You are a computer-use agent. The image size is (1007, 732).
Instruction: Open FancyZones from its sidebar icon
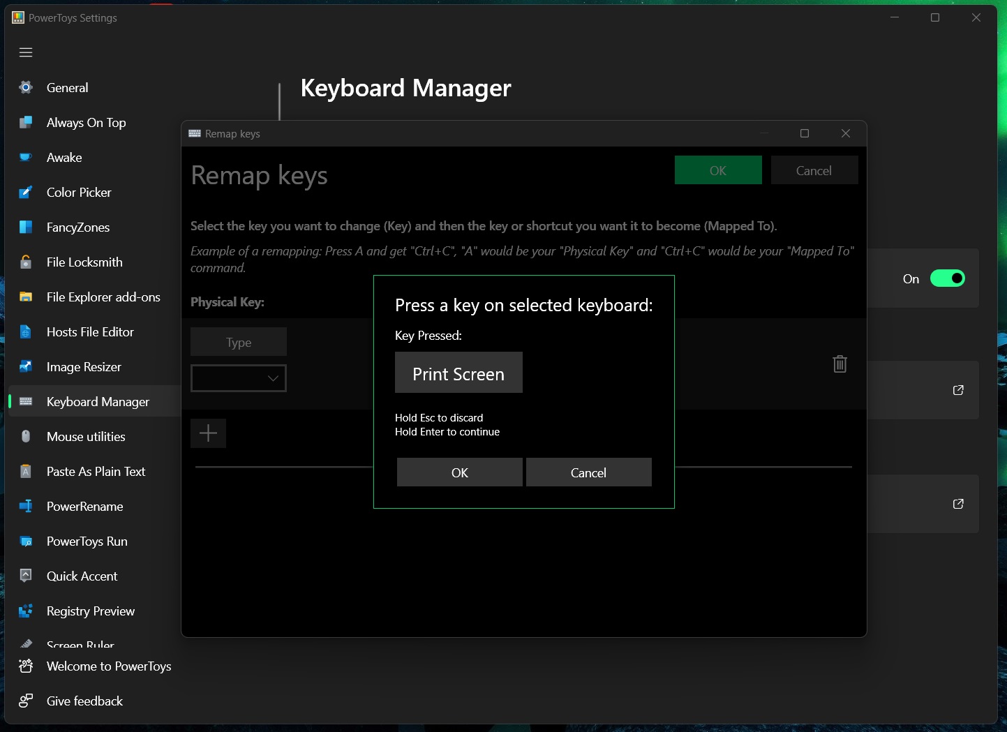(26, 227)
